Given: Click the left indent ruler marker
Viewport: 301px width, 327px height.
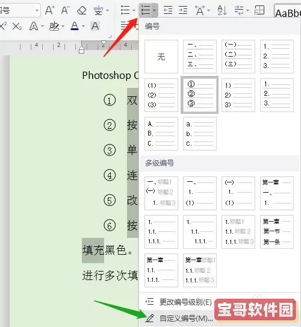Looking at the screenshot, I should click(x=81, y=50).
